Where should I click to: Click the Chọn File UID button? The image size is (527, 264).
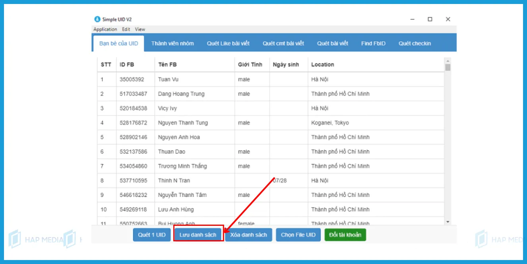298,235
